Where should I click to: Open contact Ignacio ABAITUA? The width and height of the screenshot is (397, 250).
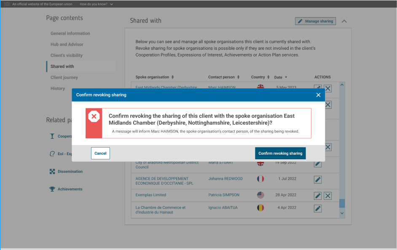coord(223,207)
